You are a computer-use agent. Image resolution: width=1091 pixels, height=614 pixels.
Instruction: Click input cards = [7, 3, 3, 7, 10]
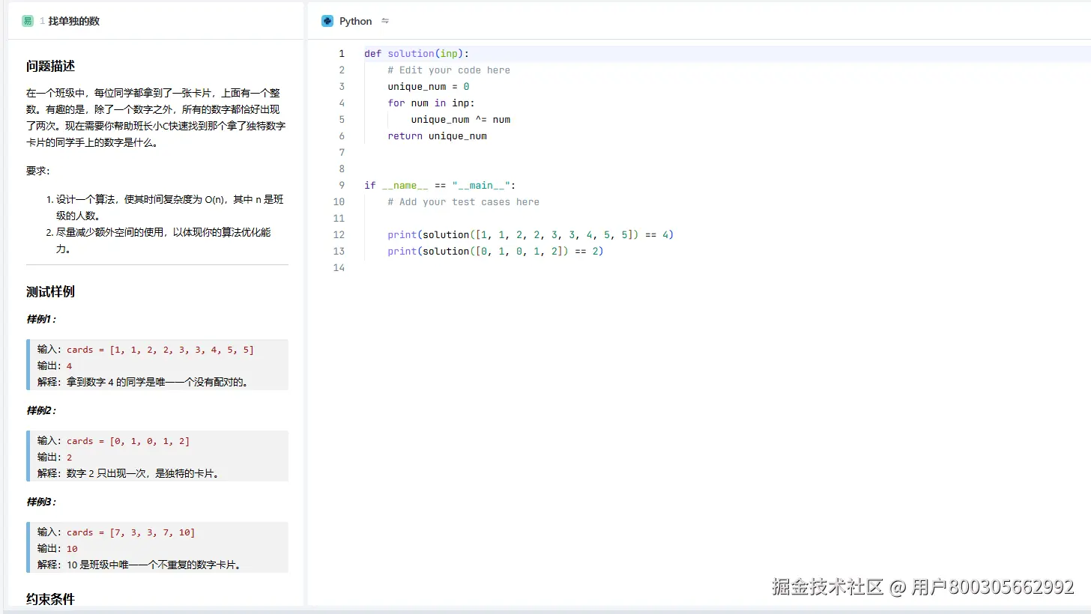(x=131, y=532)
